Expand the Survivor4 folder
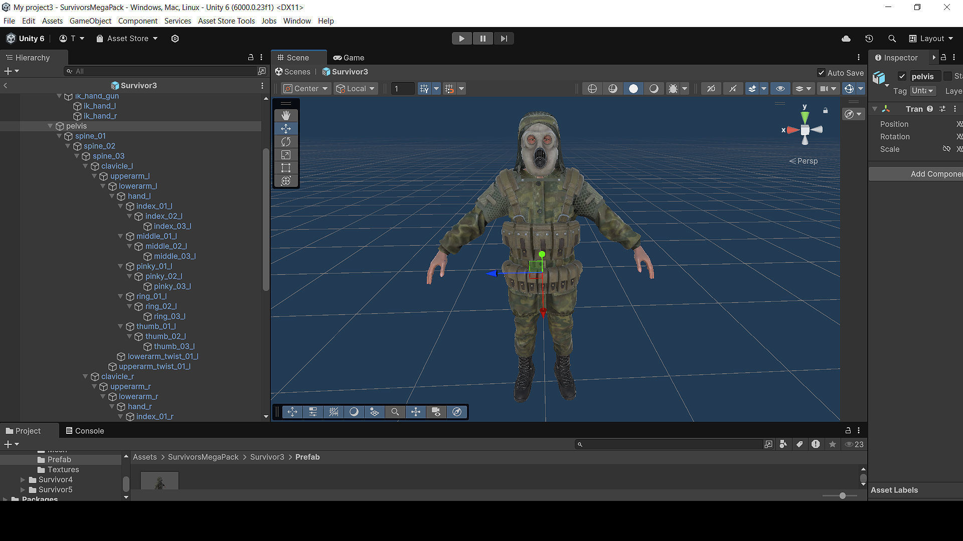 [23, 479]
